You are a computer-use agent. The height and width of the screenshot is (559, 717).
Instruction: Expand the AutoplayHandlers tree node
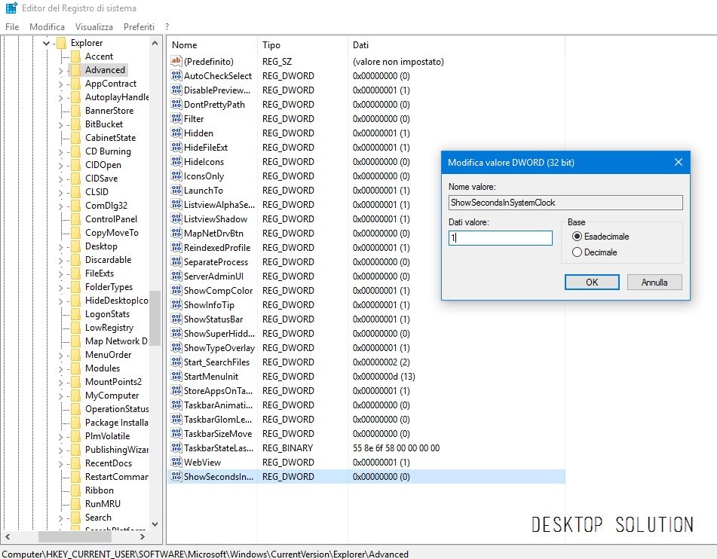61,98
